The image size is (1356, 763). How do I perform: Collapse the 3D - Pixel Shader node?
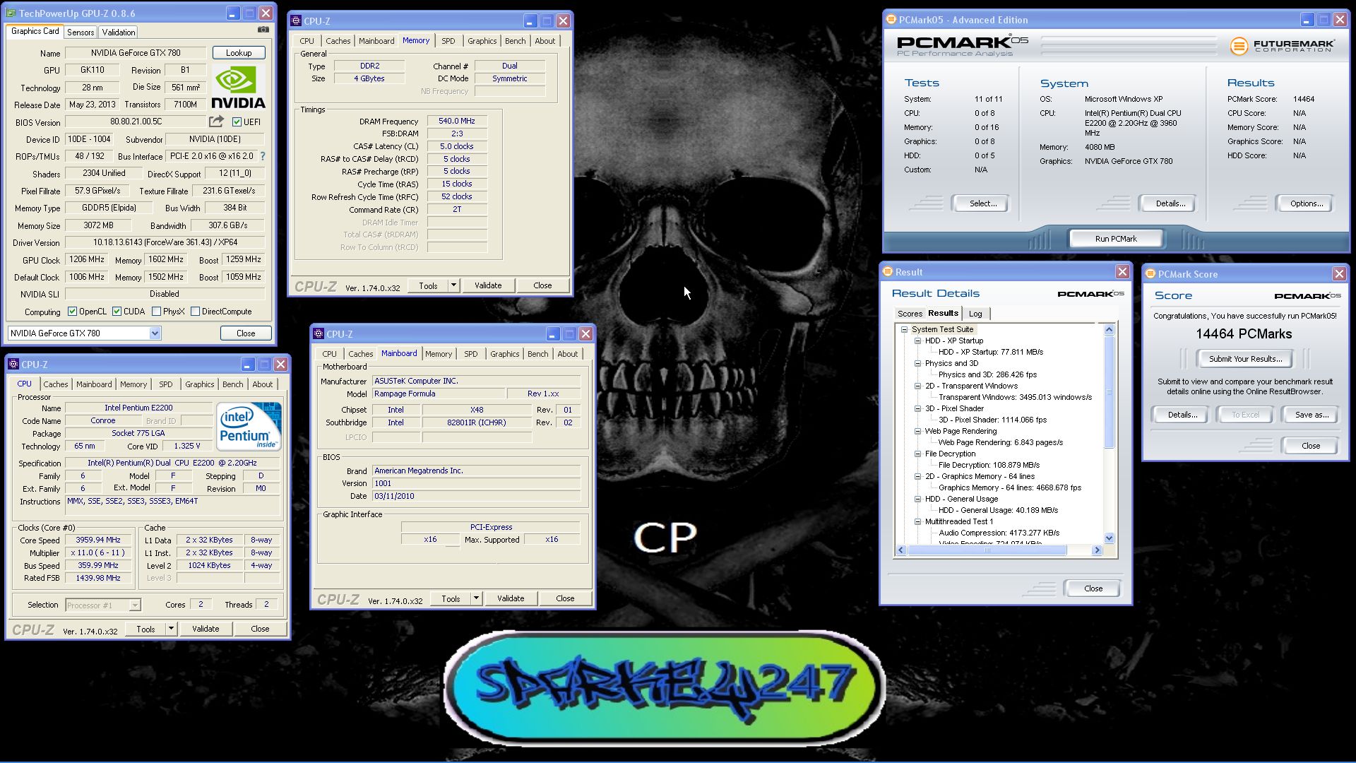[x=917, y=408]
